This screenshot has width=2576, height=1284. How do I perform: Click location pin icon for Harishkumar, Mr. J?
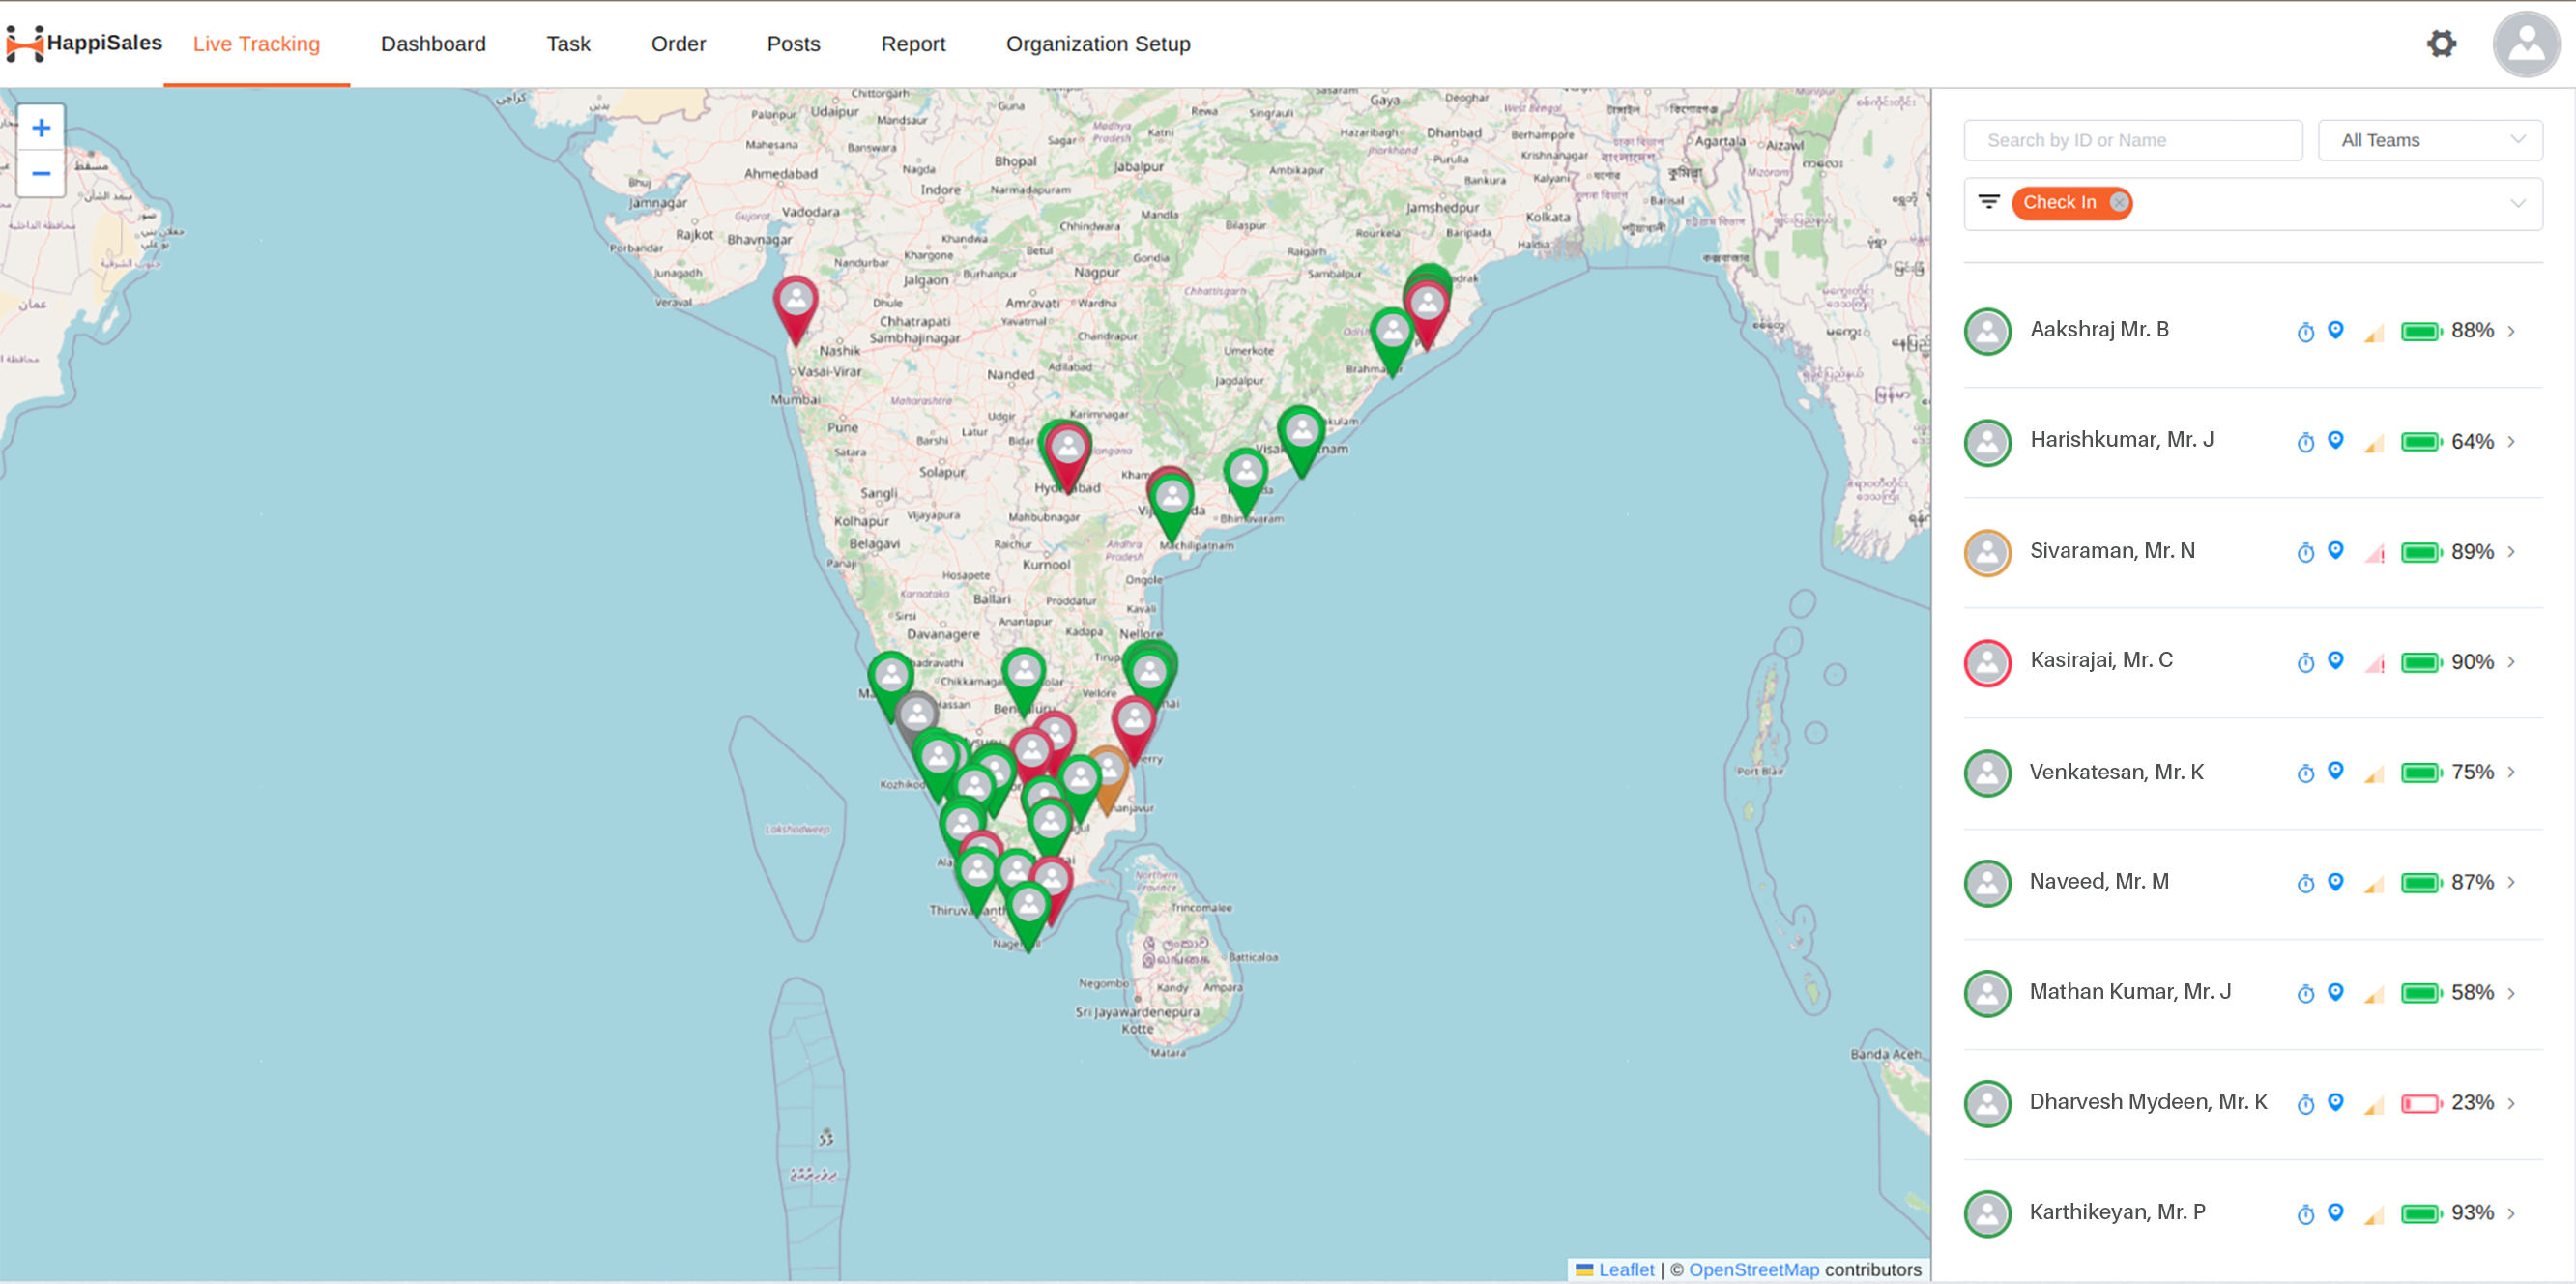2336,440
